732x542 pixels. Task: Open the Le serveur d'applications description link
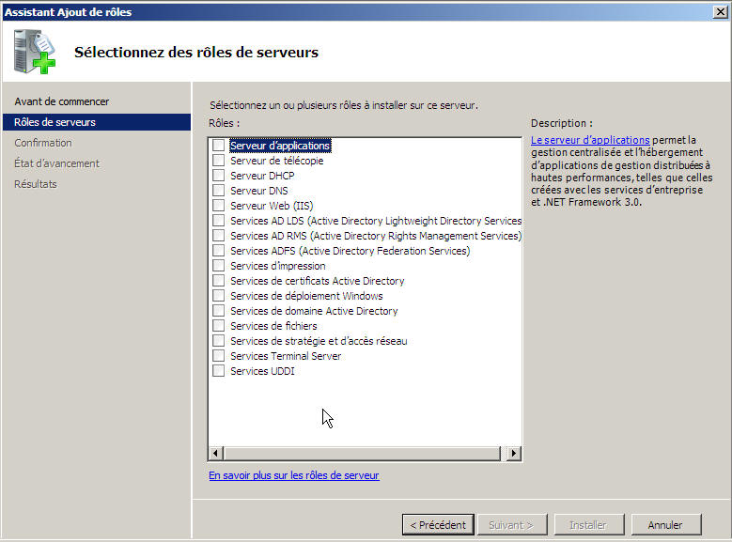tap(590, 140)
